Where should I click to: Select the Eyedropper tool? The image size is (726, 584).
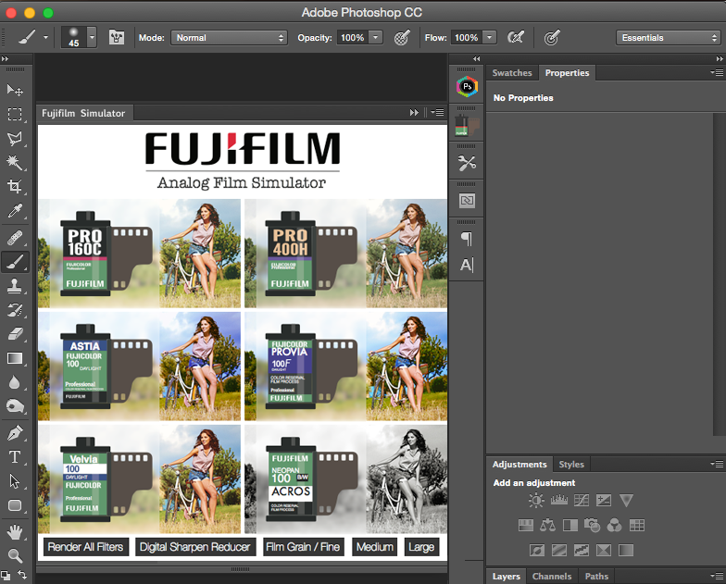15,212
